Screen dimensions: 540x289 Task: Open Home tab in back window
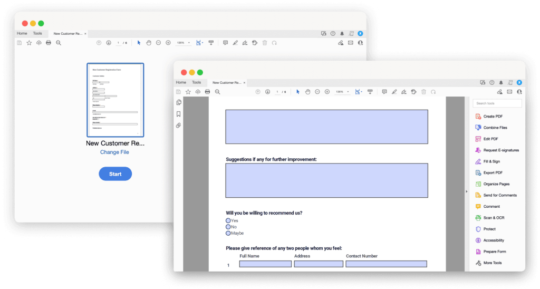22,33
